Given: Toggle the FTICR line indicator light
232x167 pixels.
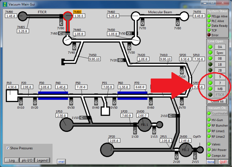Looking at the screenshot, I should pyautogui.click(x=210, y=95).
